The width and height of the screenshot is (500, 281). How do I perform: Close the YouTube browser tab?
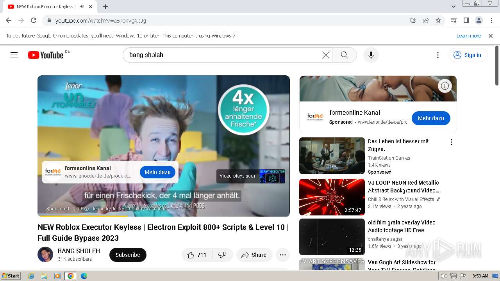[x=91, y=7]
